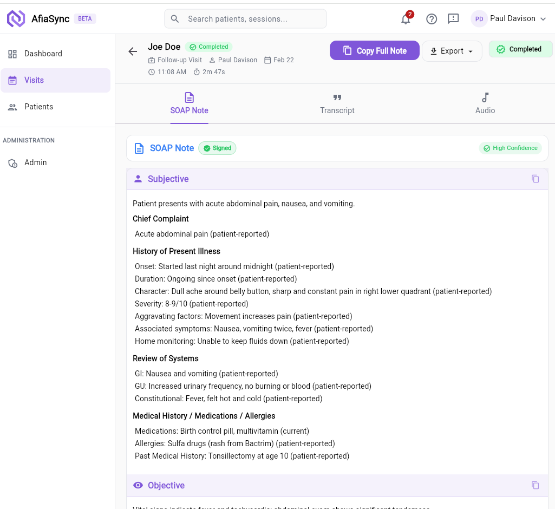Open the Paul Davison account dropdown

pyautogui.click(x=508, y=18)
